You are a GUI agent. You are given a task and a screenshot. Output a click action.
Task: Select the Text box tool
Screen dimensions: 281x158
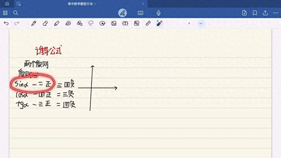tap(125, 23)
